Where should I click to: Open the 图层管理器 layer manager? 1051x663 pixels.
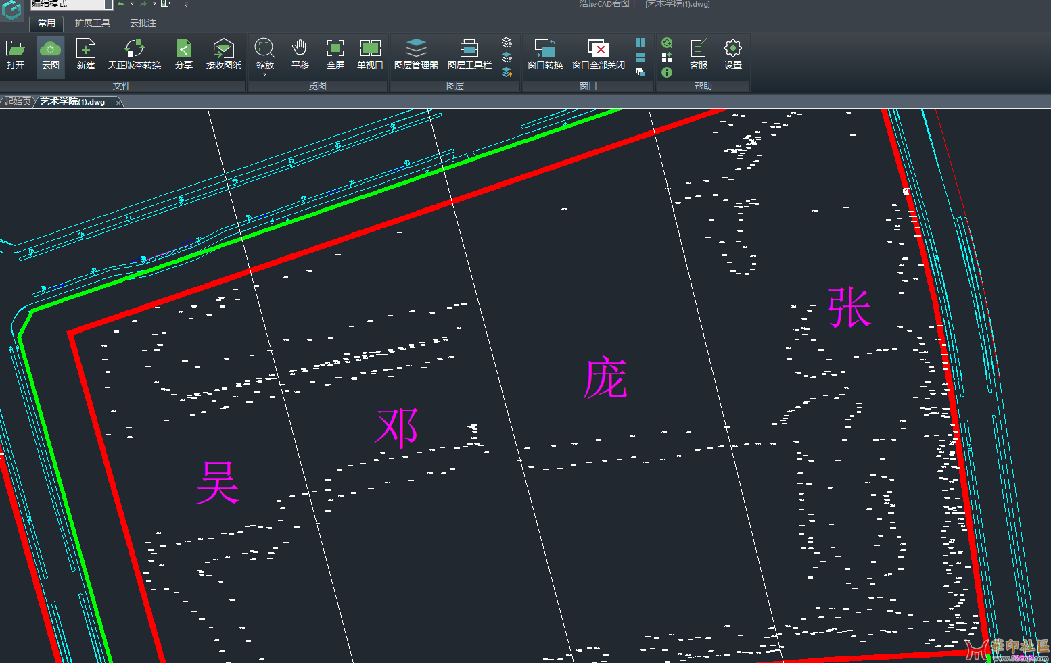pyautogui.click(x=416, y=54)
